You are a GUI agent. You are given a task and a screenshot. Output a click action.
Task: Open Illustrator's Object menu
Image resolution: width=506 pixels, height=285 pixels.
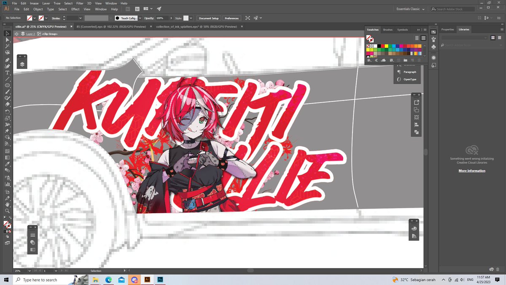[x=38, y=9]
